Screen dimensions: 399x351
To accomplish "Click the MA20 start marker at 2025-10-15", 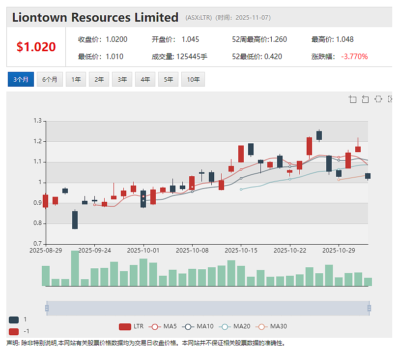I will pyautogui.click(x=241, y=190).
